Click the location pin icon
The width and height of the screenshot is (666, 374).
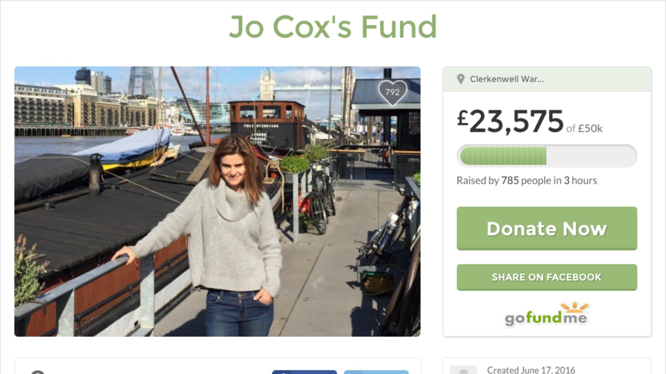[460, 79]
